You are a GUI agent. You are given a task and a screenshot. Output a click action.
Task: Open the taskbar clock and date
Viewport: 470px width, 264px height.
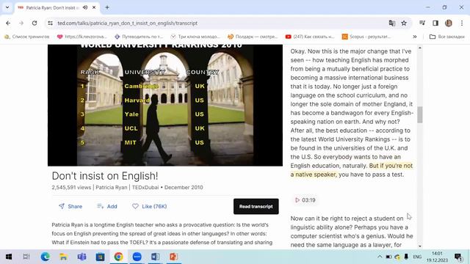click(x=438, y=257)
